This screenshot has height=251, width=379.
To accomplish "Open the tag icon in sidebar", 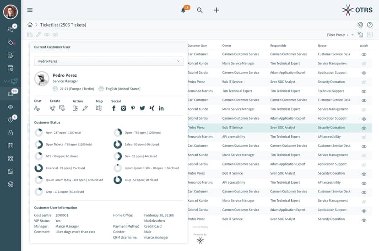I will 11,43.
